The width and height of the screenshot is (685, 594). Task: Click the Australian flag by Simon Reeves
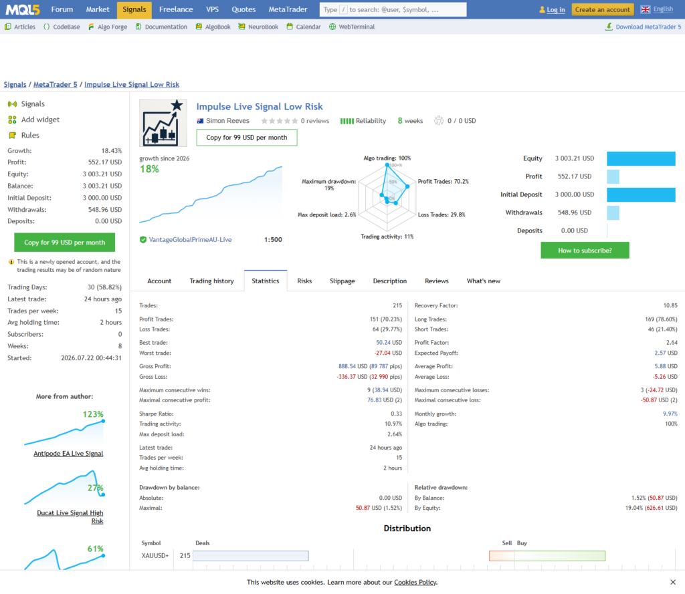coord(200,121)
